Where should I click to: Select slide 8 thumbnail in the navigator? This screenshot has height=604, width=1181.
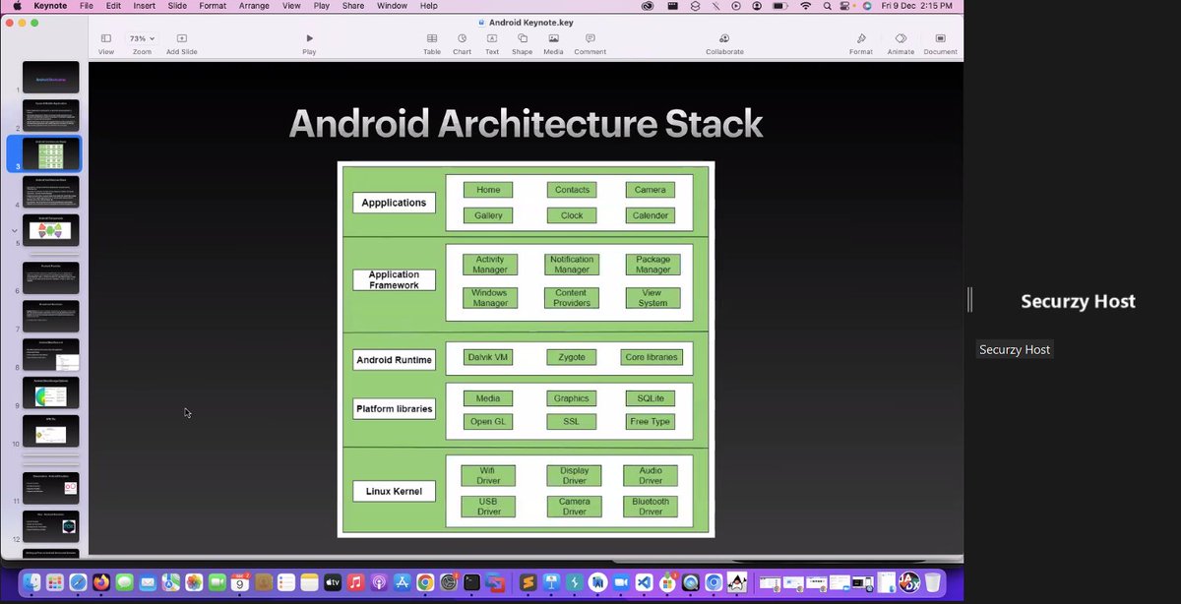51,354
